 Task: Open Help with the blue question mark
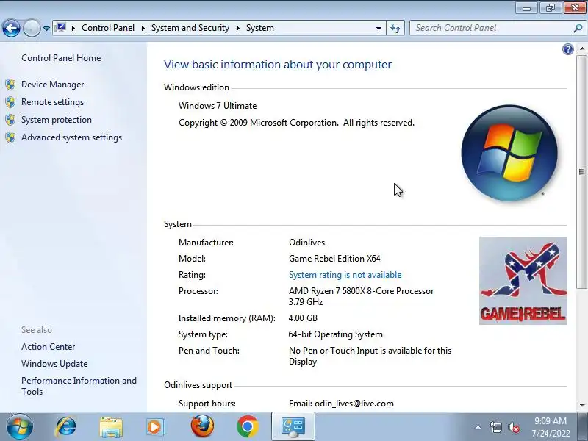pos(567,49)
